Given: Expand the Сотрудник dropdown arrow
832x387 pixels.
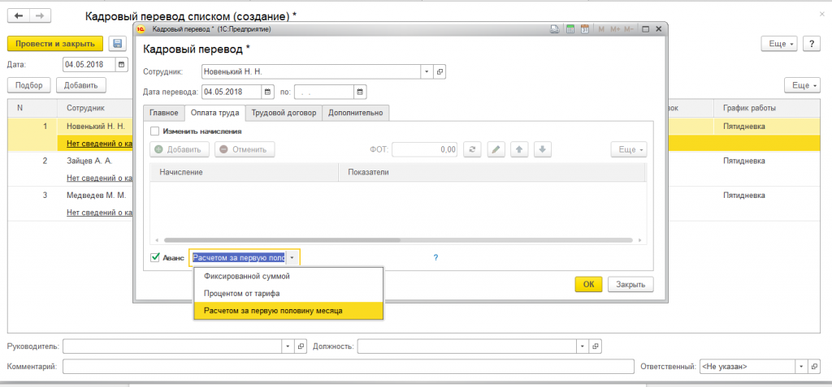Looking at the screenshot, I should click(x=427, y=71).
